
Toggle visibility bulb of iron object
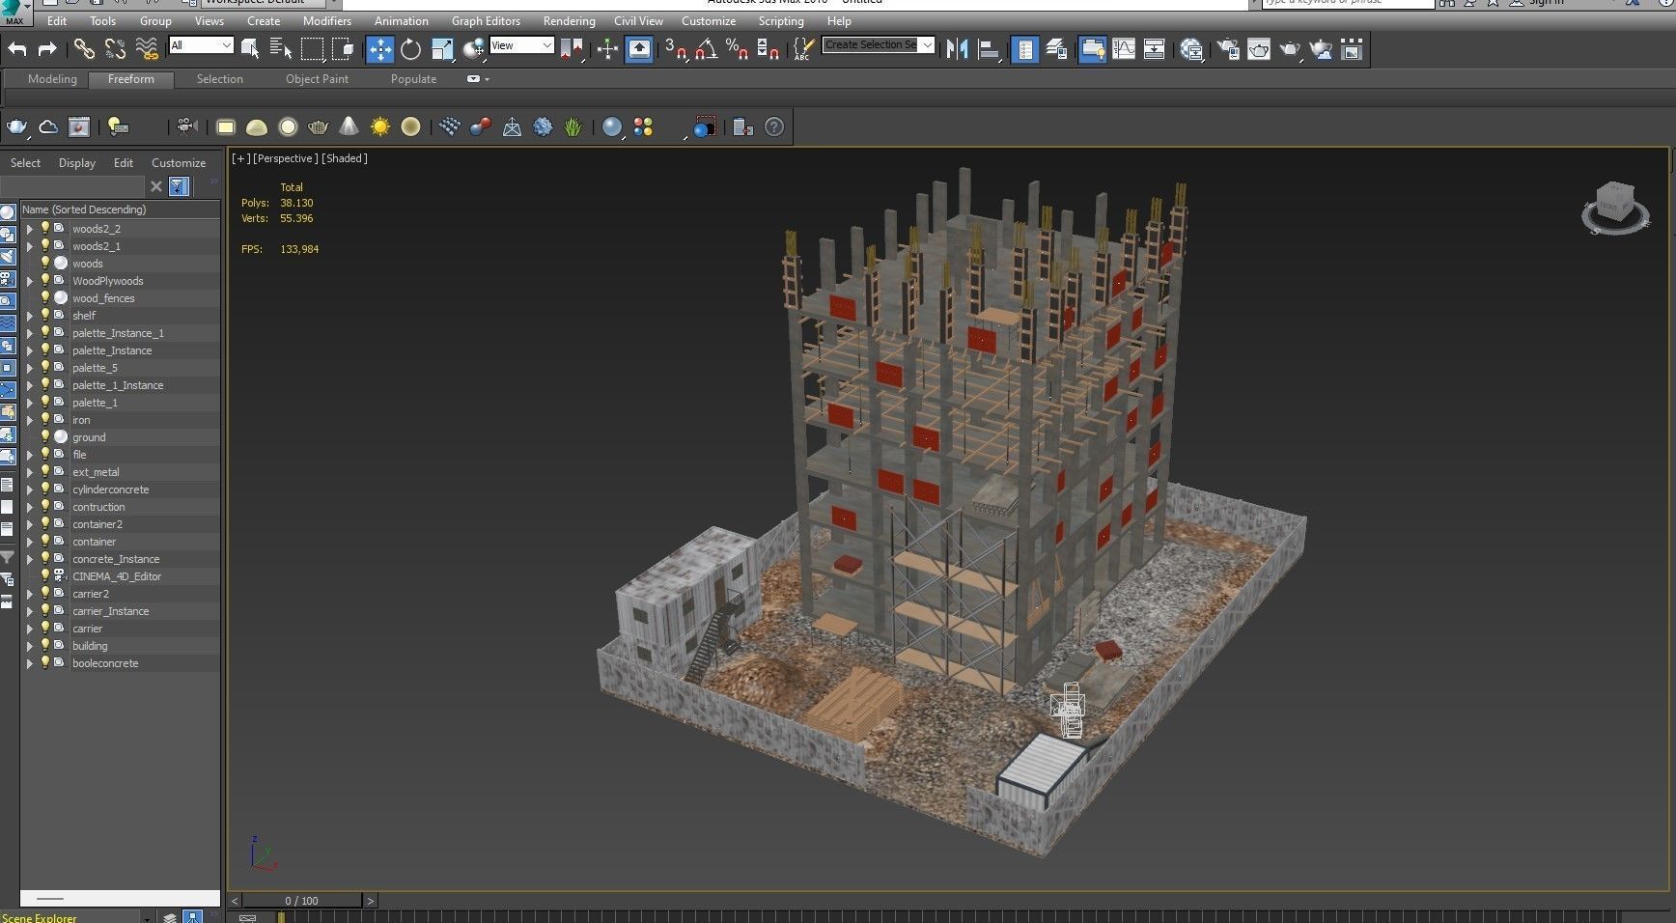(44, 419)
